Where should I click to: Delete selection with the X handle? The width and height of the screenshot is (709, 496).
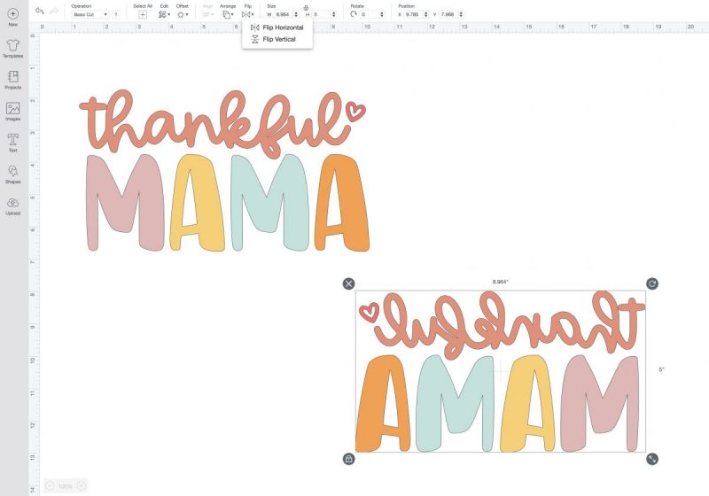pos(348,283)
